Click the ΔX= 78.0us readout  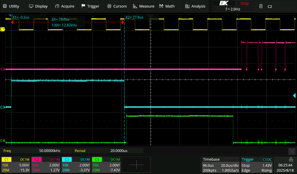(x=60, y=19)
